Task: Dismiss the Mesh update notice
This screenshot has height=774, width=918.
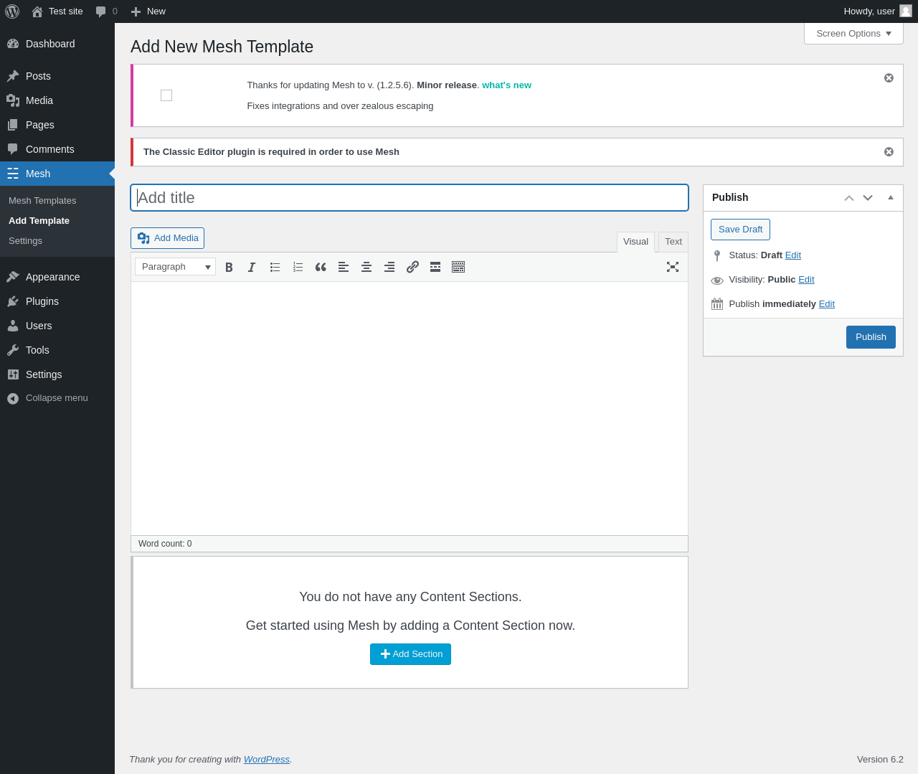Action: click(889, 77)
